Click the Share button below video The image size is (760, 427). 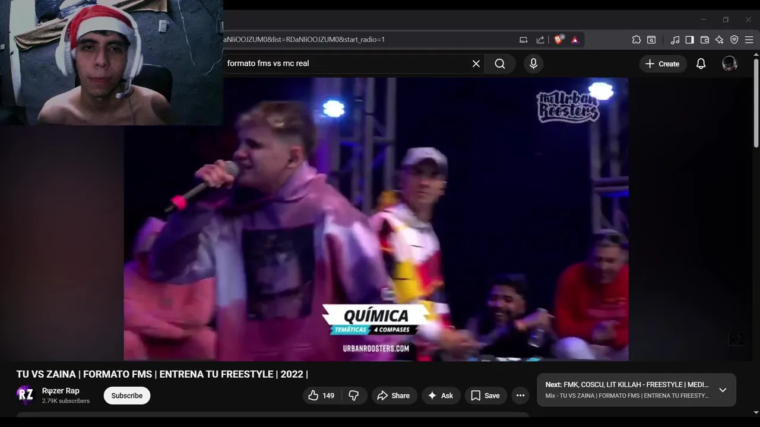click(x=394, y=396)
